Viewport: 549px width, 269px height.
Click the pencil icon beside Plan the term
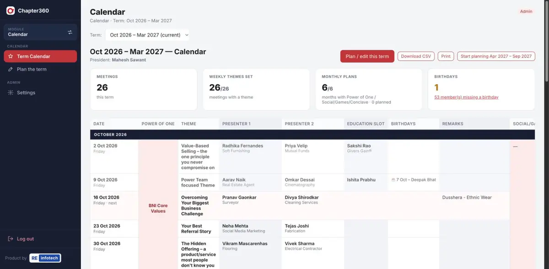click(x=11, y=69)
